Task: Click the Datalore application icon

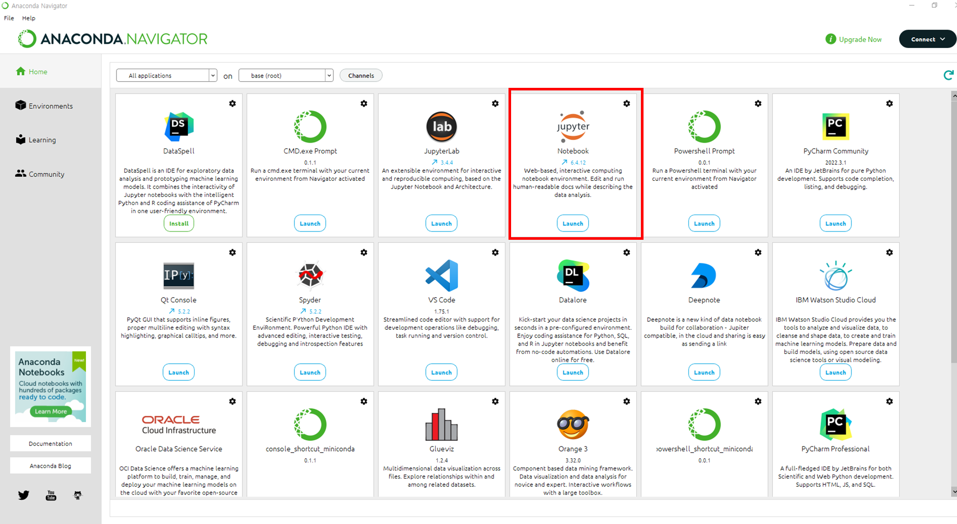Action: click(x=573, y=275)
